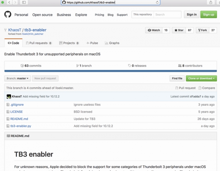
Task: Go back with the Safari back arrow
Action: (x=9, y=2)
